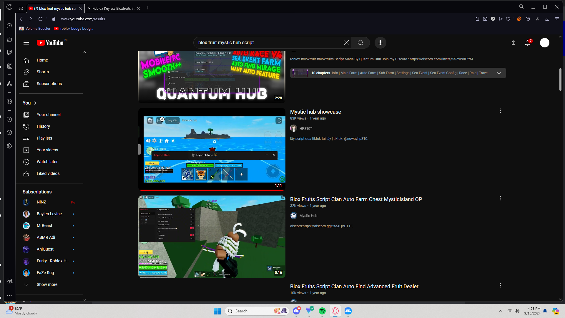Click the pin icon in address bar
Viewport: 565px width, 318px height.
click(x=478, y=19)
